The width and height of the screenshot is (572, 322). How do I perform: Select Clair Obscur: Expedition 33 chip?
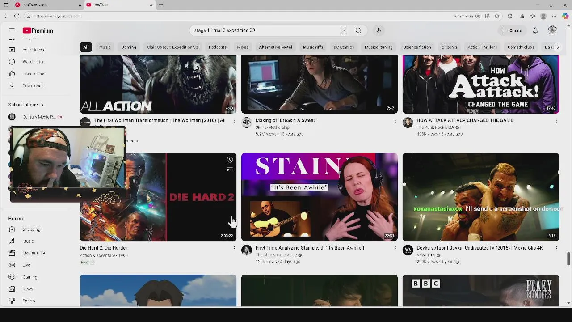pos(172,47)
